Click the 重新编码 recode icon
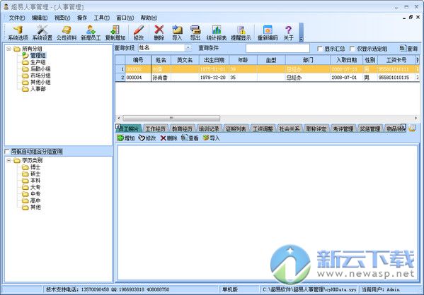 268,33
